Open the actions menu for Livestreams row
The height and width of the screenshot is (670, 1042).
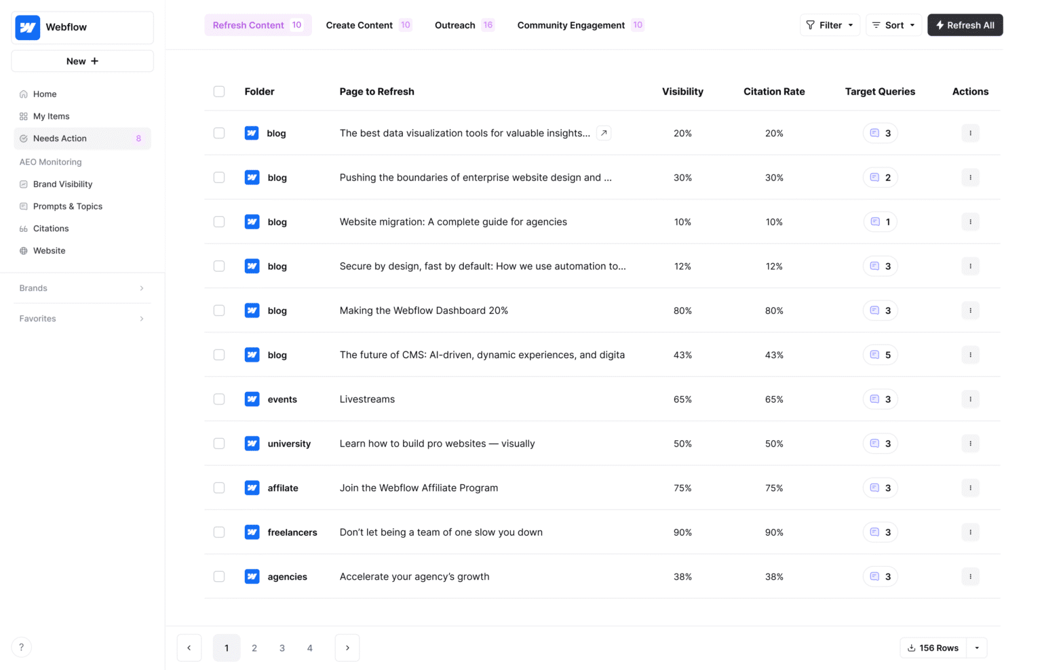click(970, 399)
